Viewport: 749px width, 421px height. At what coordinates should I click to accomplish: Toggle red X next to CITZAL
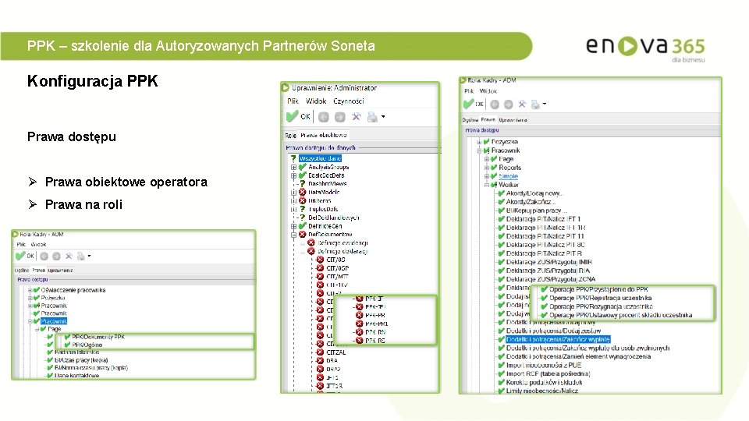click(320, 352)
